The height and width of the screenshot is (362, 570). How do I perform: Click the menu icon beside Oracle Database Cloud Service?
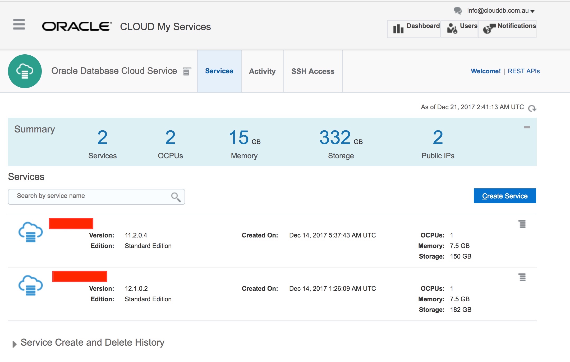click(187, 71)
